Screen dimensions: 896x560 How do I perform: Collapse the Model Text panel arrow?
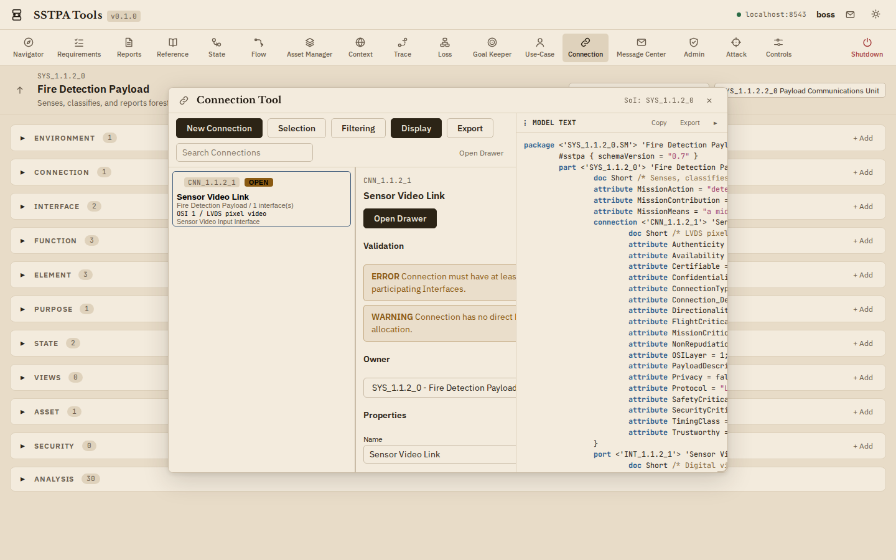(715, 123)
